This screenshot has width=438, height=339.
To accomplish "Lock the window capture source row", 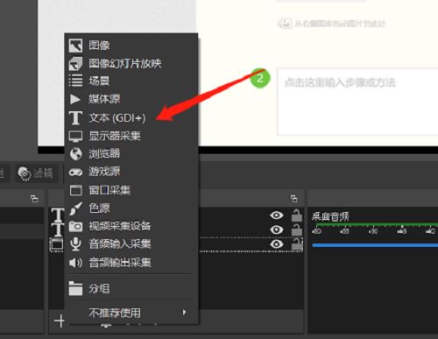I will (x=297, y=244).
